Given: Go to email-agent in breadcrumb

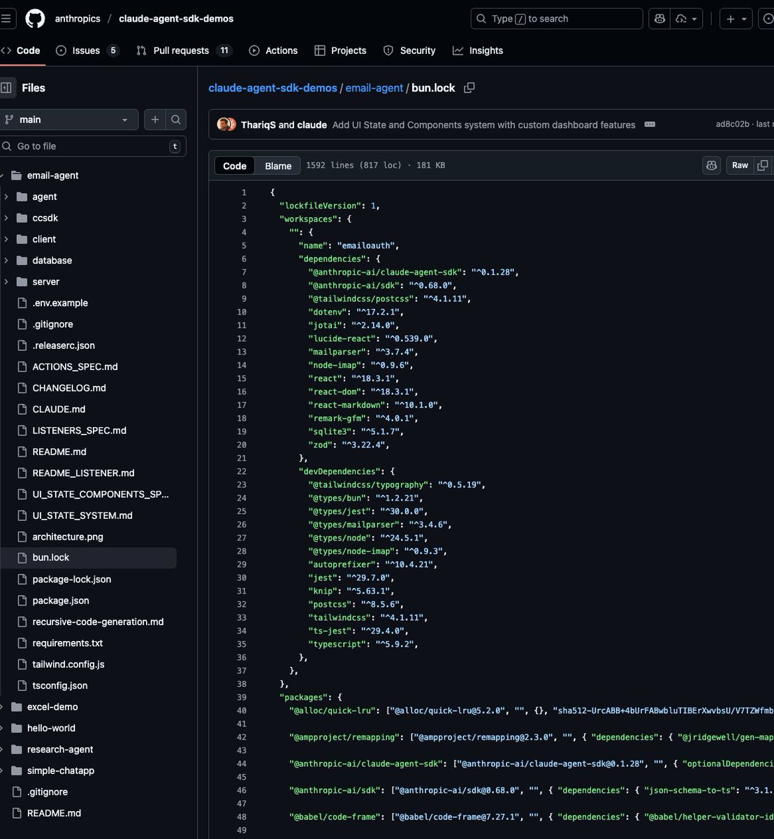Looking at the screenshot, I should [374, 88].
